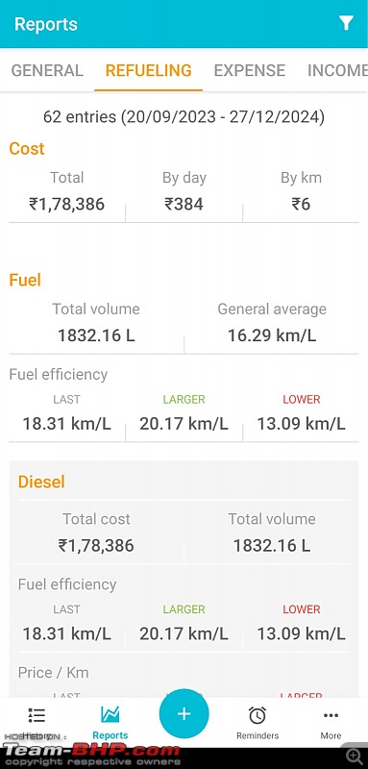The image size is (368, 769).
Task: Tap the History list icon
Action: 37,715
